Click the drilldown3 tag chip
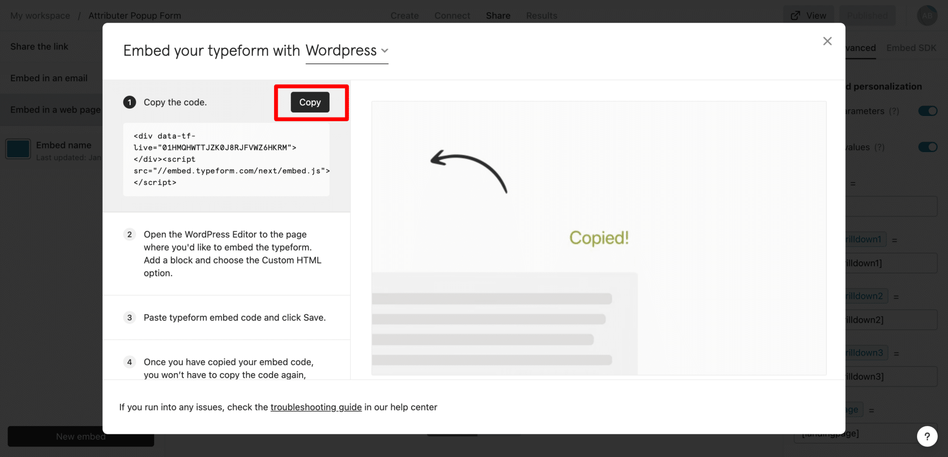Image resolution: width=948 pixels, height=457 pixels. coord(867,353)
